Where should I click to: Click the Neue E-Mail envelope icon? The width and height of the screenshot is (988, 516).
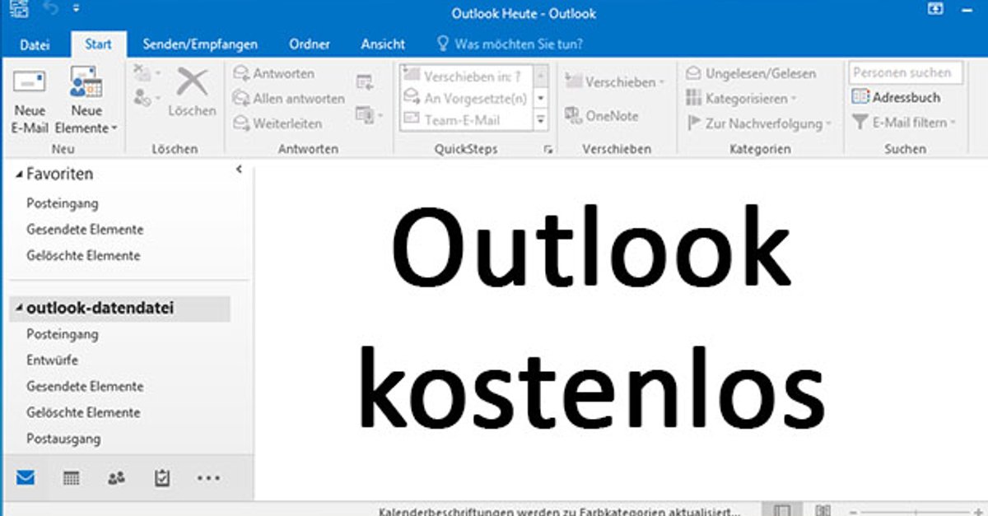click(x=29, y=82)
